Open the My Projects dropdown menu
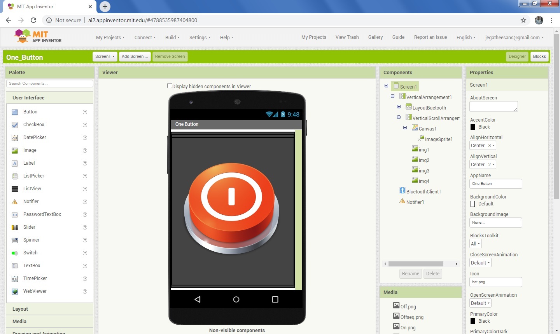560x334 pixels. tap(110, 38)
